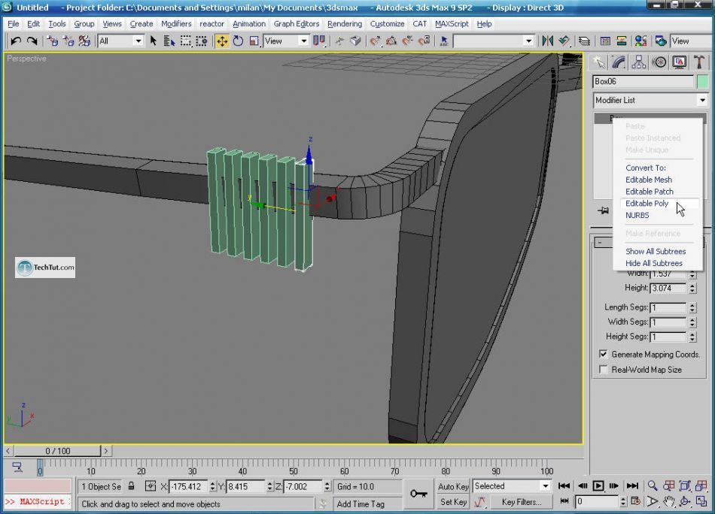Click the Pin Stack icon
The height and width of the screenshot is (514, 715).
point(604,210)
